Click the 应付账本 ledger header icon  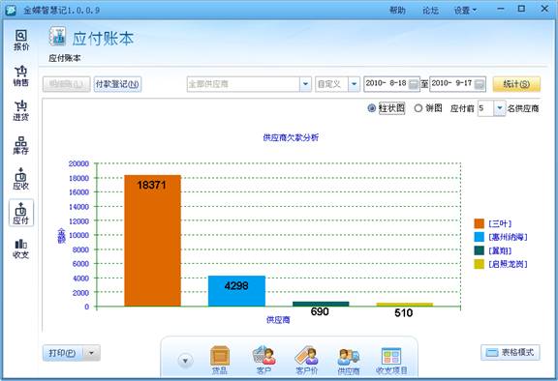click(58, 37)
